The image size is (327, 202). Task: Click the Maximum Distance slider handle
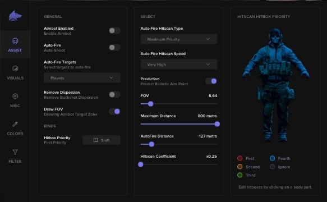[x=217, y=124]
